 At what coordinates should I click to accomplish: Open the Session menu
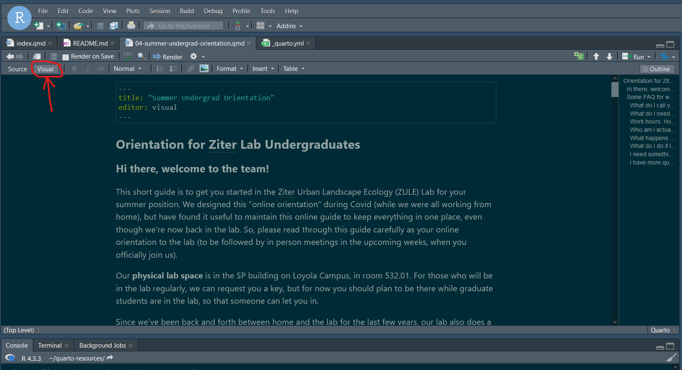pos(159,11)
